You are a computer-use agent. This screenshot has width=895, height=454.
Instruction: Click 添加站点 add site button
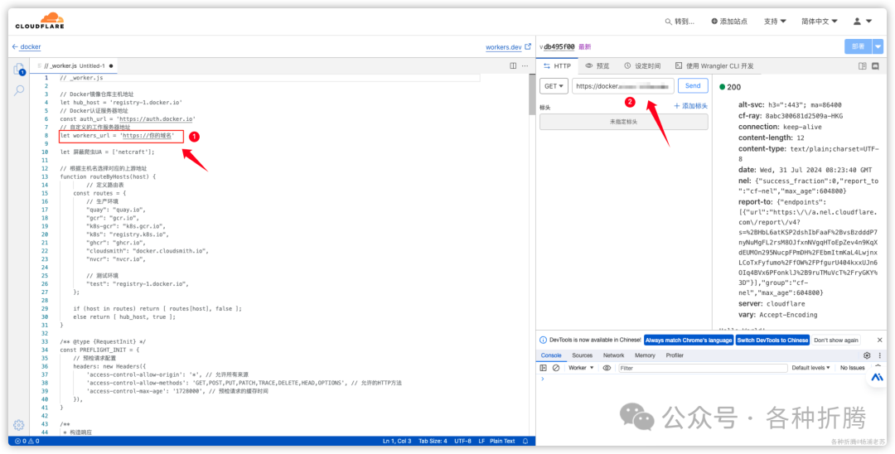point(729,21)
